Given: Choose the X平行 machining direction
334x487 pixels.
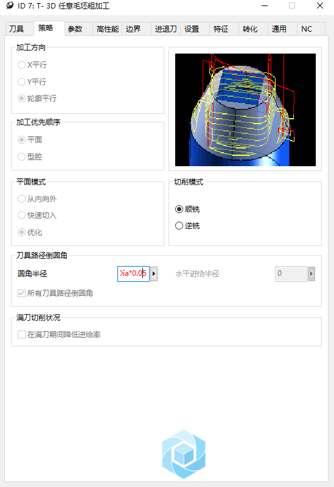Looking at the screenshot, I should pos(21,65).
